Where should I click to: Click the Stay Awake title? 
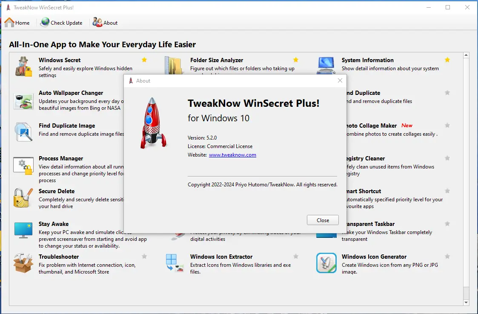(x=54, y=224)
